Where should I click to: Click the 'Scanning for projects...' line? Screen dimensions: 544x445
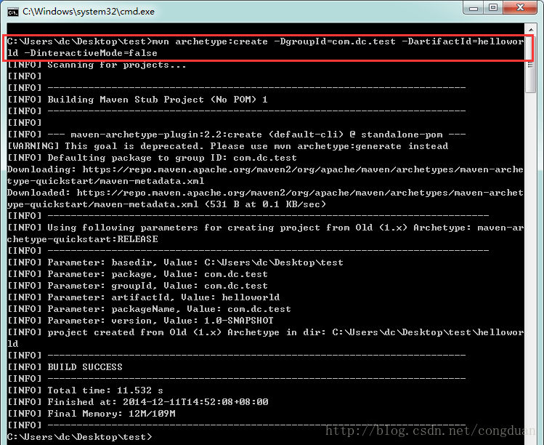(97, 65)
